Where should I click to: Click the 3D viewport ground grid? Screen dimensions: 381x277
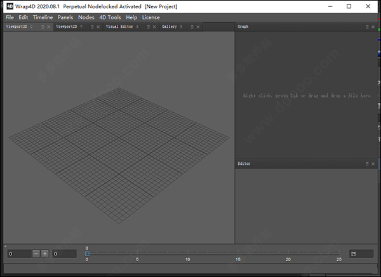click(119, 156)
